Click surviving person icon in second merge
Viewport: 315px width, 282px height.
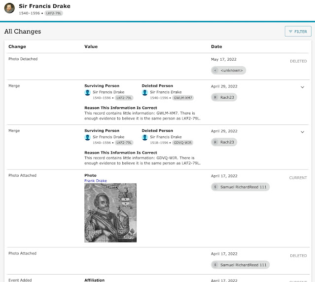[87, 137]
